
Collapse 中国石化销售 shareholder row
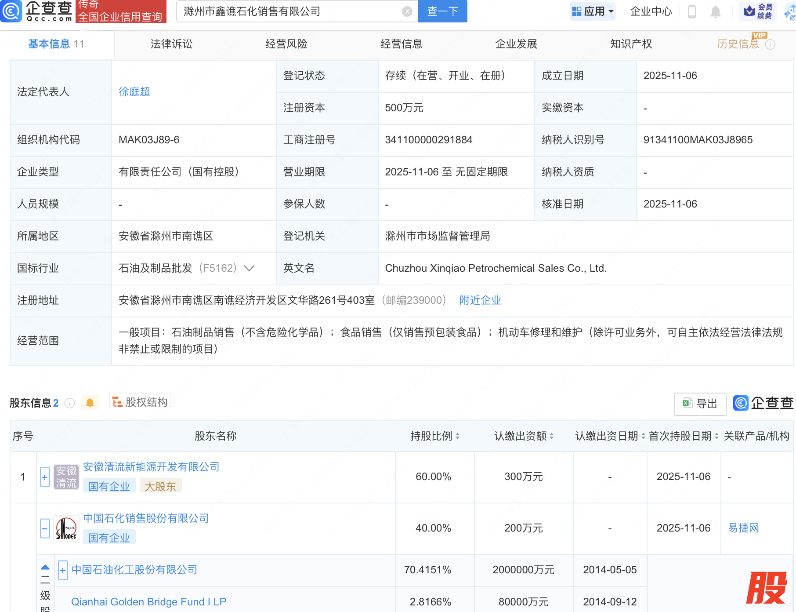(x=45, y=528)
